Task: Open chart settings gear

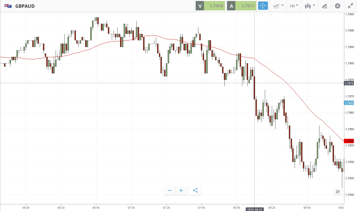Action: pos(338,6)
